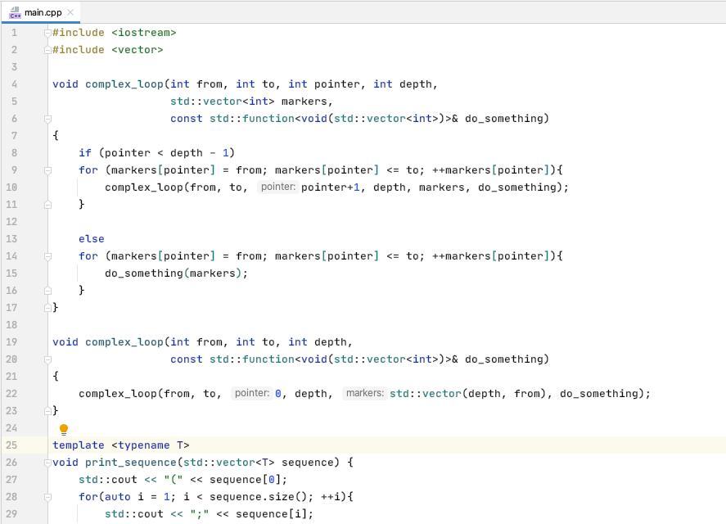Click line number 13 in gutter
The height and width of the screenshot is (524, 726).
[11, 239]
